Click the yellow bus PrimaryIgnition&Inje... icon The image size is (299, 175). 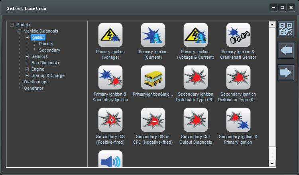point(153,77)
